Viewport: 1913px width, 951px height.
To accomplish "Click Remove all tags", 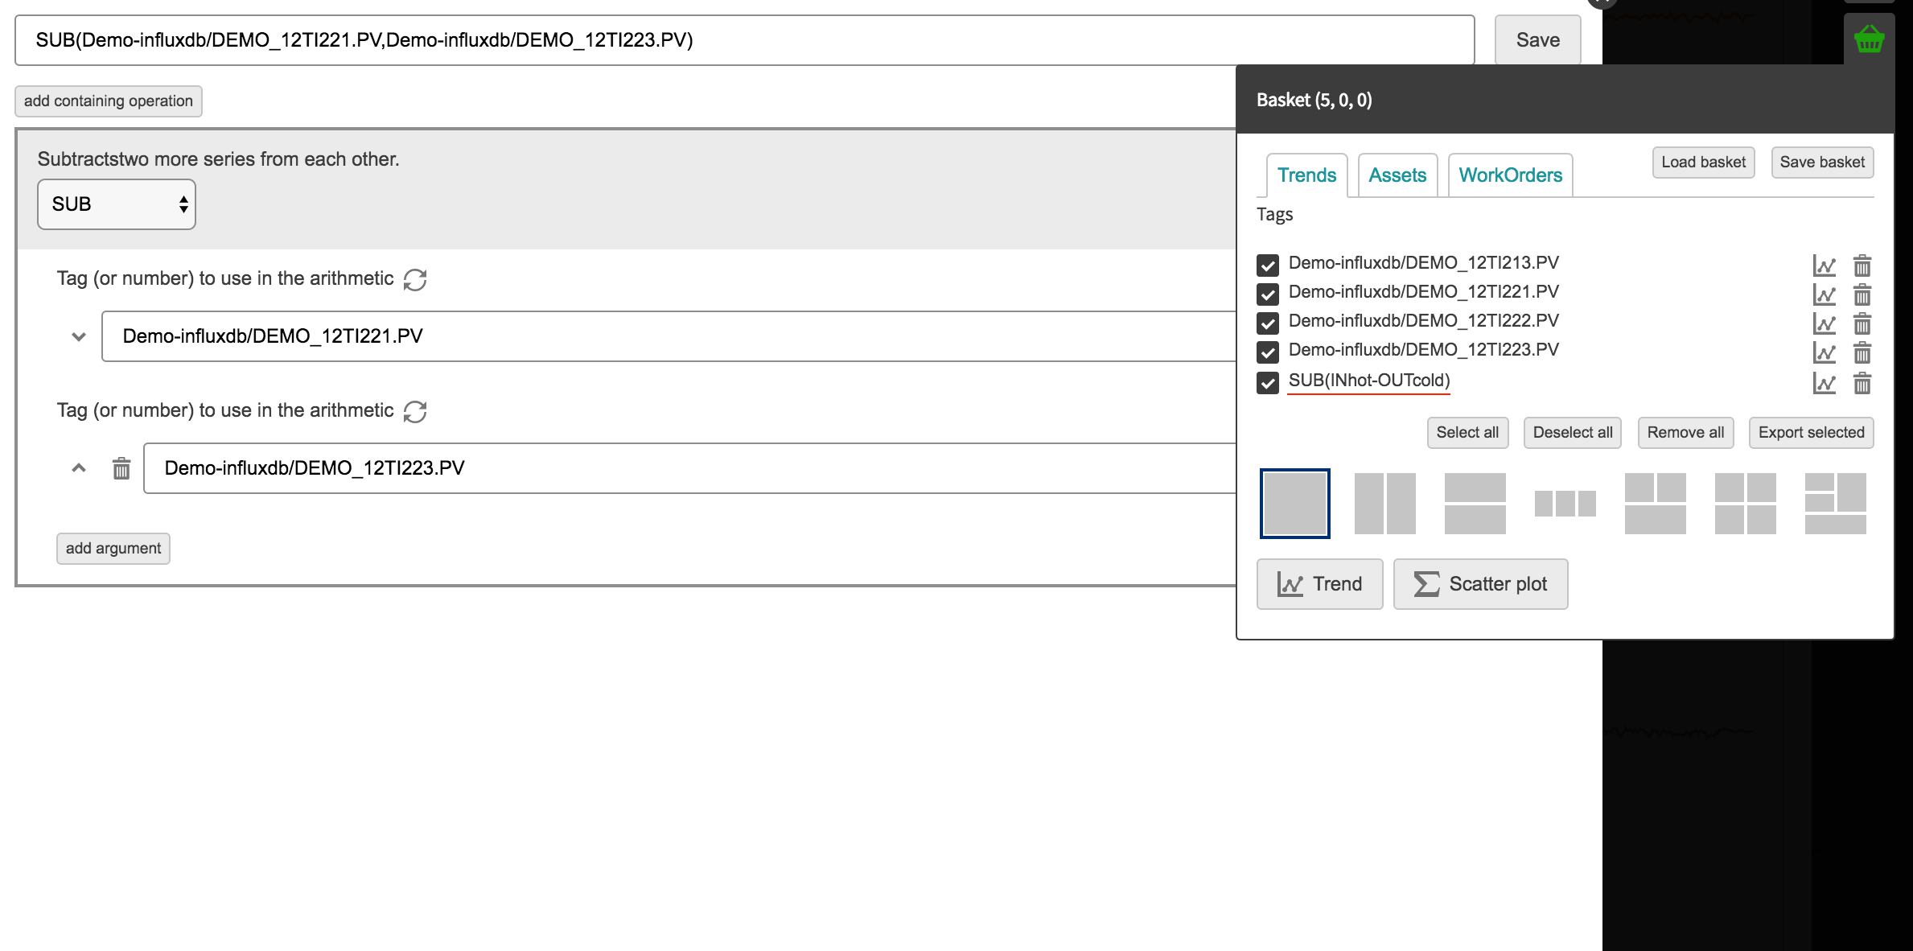I will [1685, 433].
